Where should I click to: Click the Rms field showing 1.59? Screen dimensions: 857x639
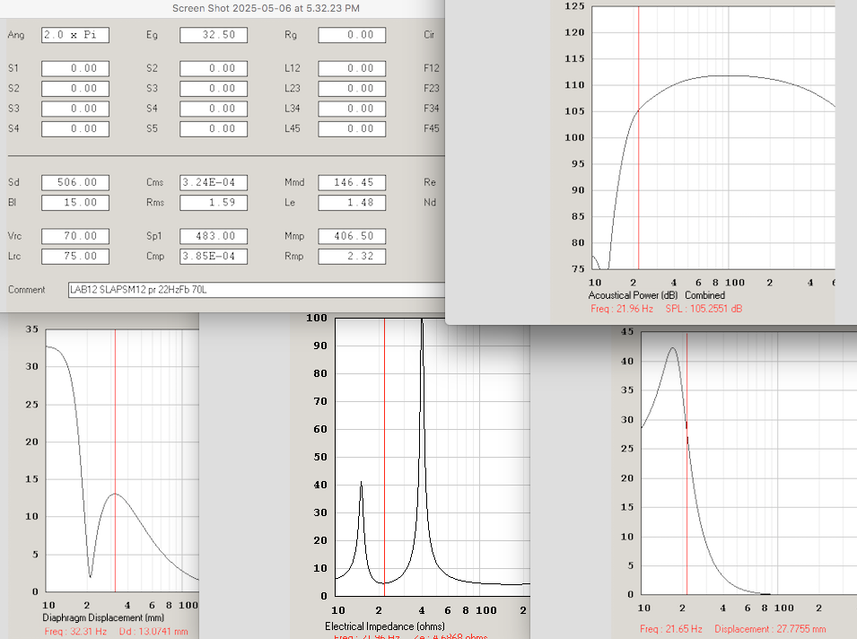coord(214,203)
